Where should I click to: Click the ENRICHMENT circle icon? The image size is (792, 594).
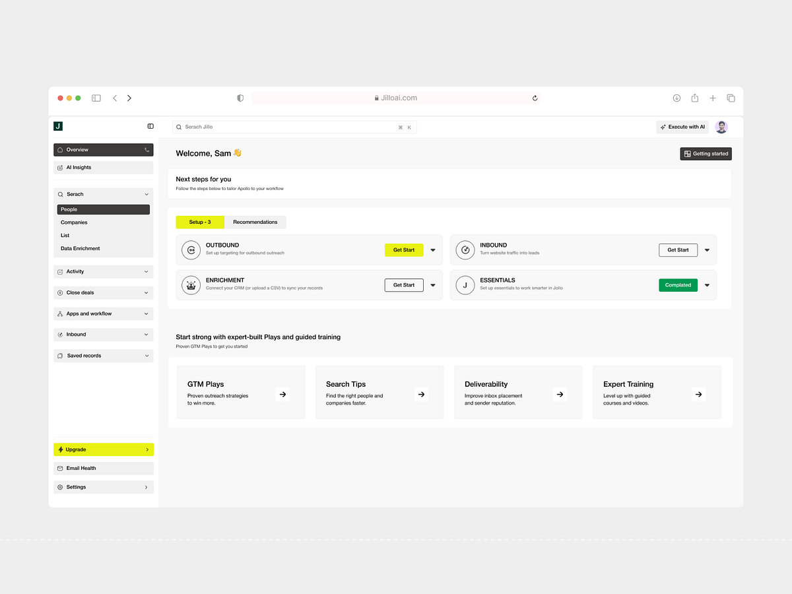click(x=191, y=285)
